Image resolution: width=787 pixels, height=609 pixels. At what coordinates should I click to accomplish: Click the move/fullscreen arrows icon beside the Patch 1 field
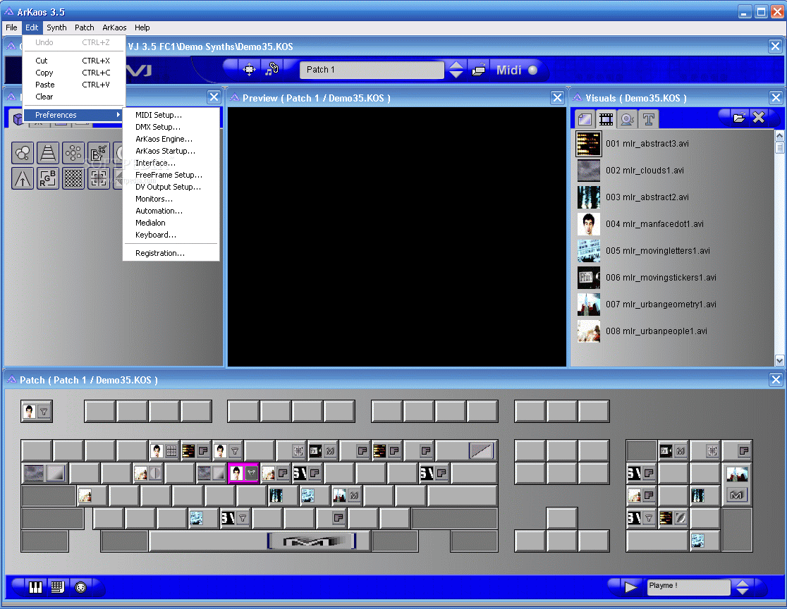pyautogui.click(x=249, y=69)
